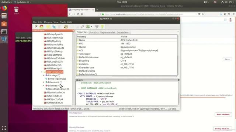Image resolution: width=236 pixels, height=132 pixels.
Task: Switch to the Statistics tab
Action: pos(94,32)
